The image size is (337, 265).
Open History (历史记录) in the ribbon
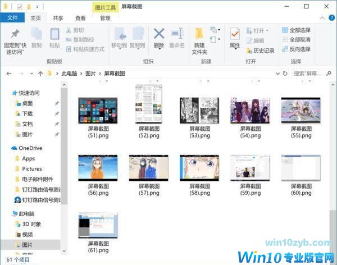(x=260, y=51)
